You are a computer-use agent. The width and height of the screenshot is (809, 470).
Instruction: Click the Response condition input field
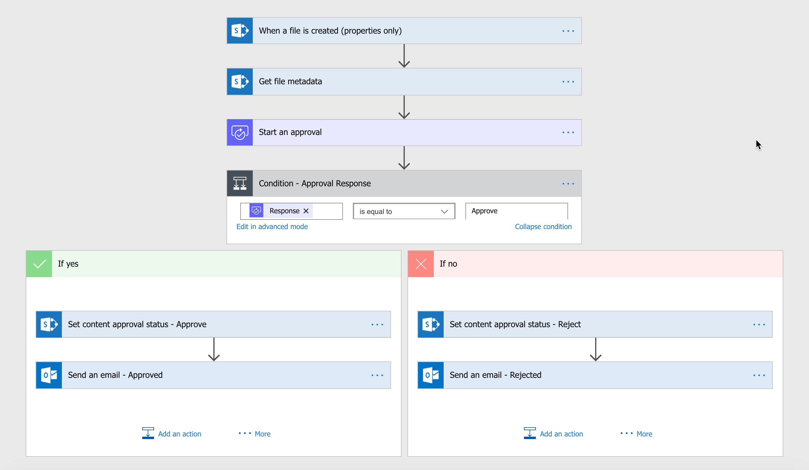(x=294, y=211)
